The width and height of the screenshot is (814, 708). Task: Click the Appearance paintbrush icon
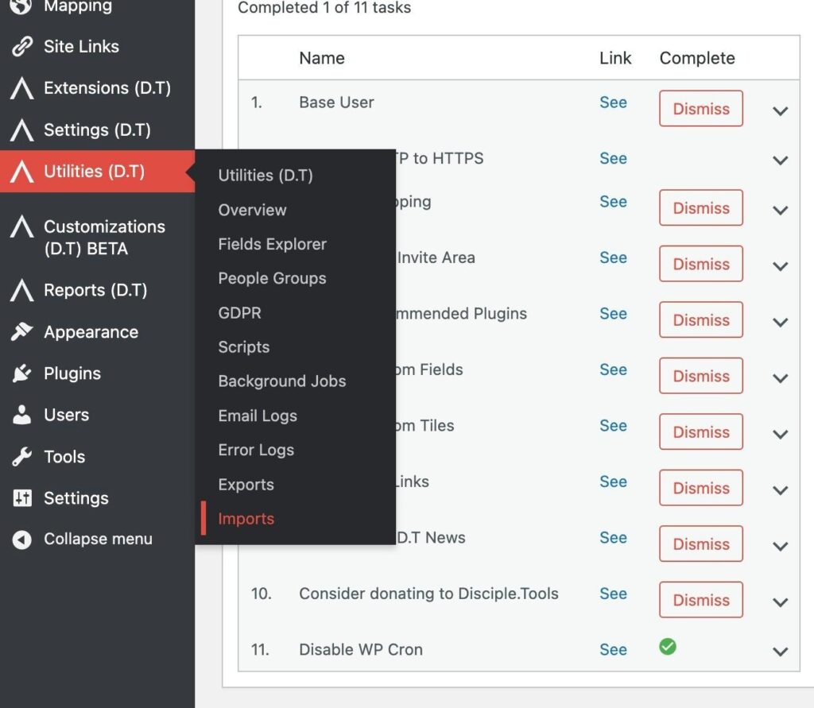(21, 332)
